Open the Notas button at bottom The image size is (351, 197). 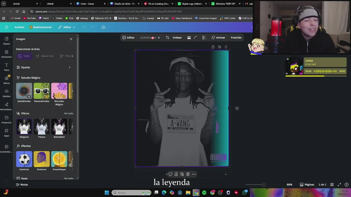22,185
